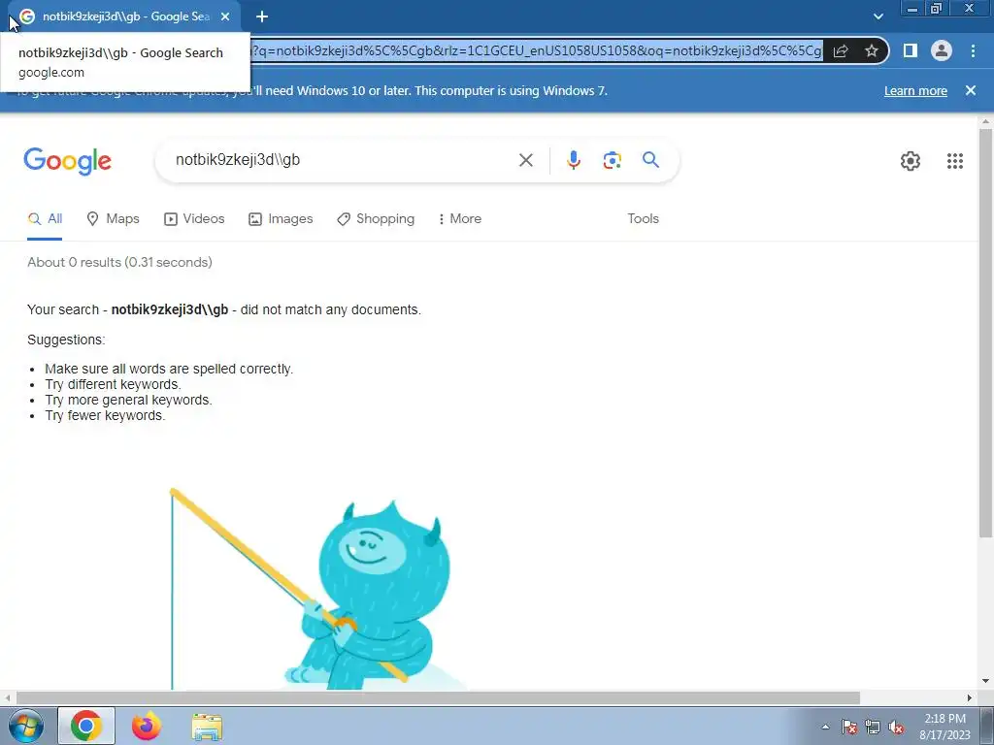
Task: Click 'Try different keywords.' suggestion
Action: [113, 384]
